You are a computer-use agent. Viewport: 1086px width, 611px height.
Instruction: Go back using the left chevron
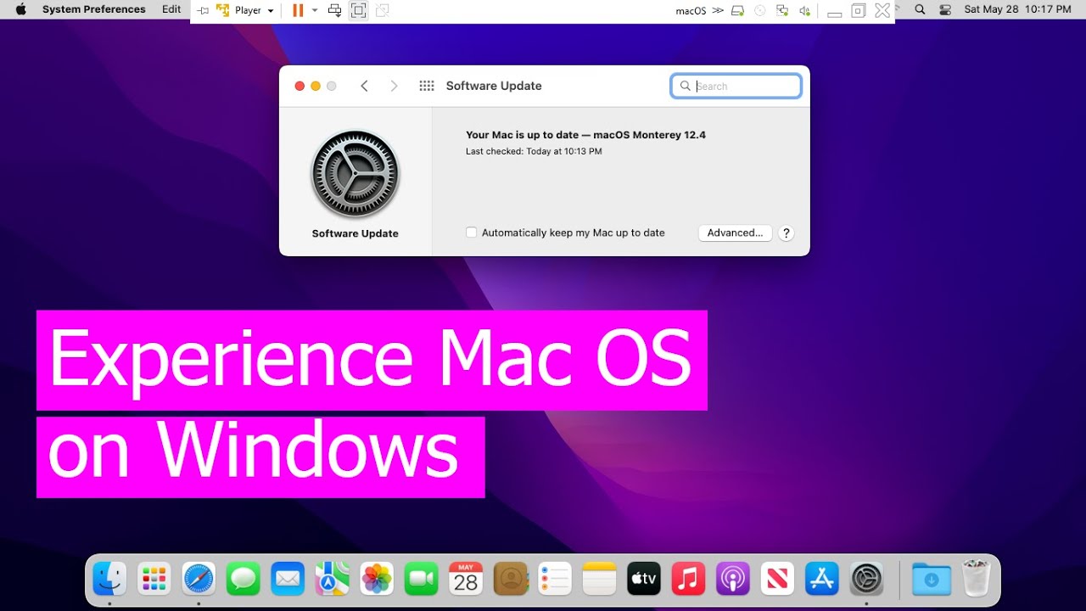coord(364,86)
